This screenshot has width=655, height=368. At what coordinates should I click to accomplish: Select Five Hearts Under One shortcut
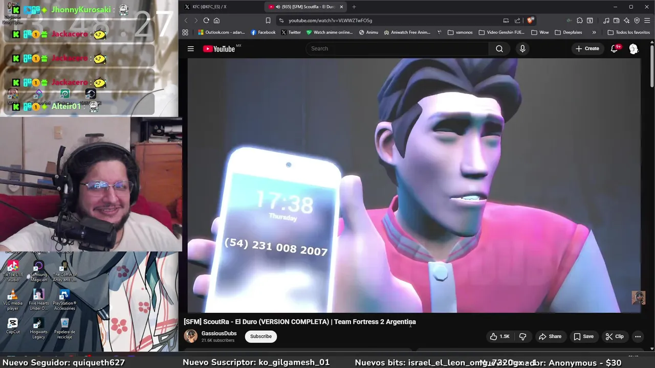pyautogui.click(x=38, y=300)
